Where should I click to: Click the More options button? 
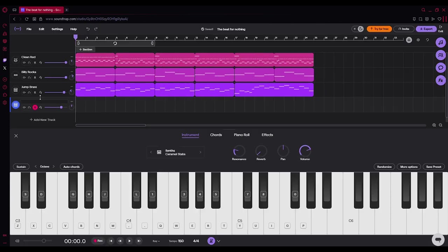pos(409,167)
